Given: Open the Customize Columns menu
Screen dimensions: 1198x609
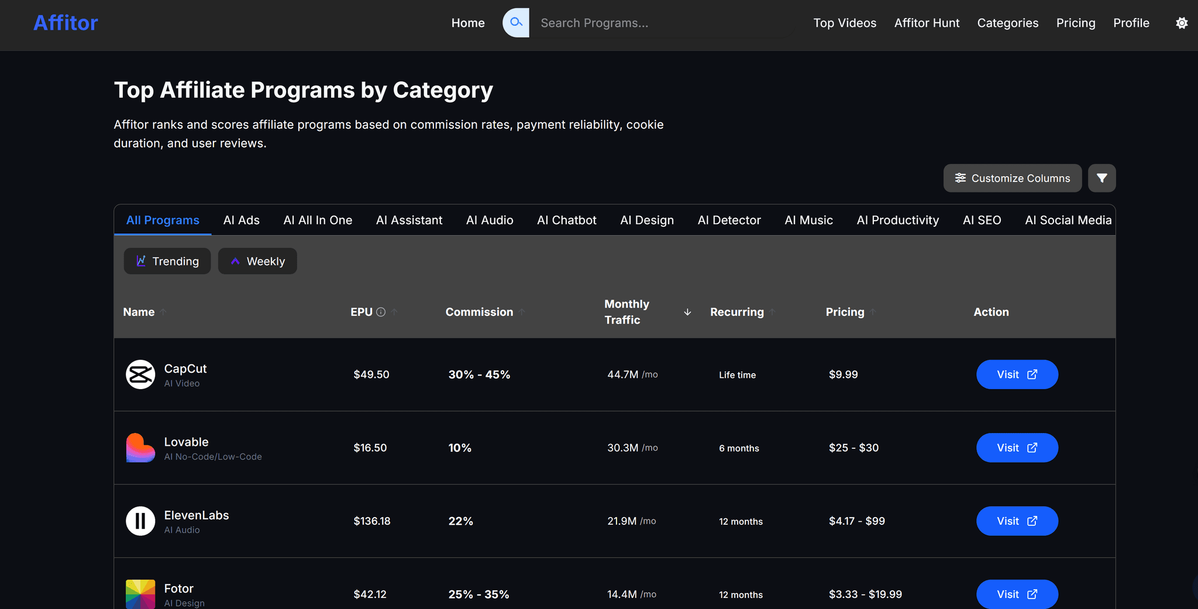Looking at the screenshot, I should pos(1013,178).
